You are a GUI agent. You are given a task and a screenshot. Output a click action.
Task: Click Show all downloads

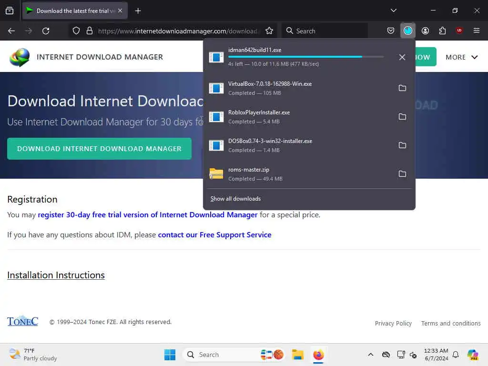tap(235, 199)
